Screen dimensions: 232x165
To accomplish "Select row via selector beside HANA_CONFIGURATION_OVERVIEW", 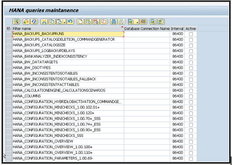I will coord(9,141).
